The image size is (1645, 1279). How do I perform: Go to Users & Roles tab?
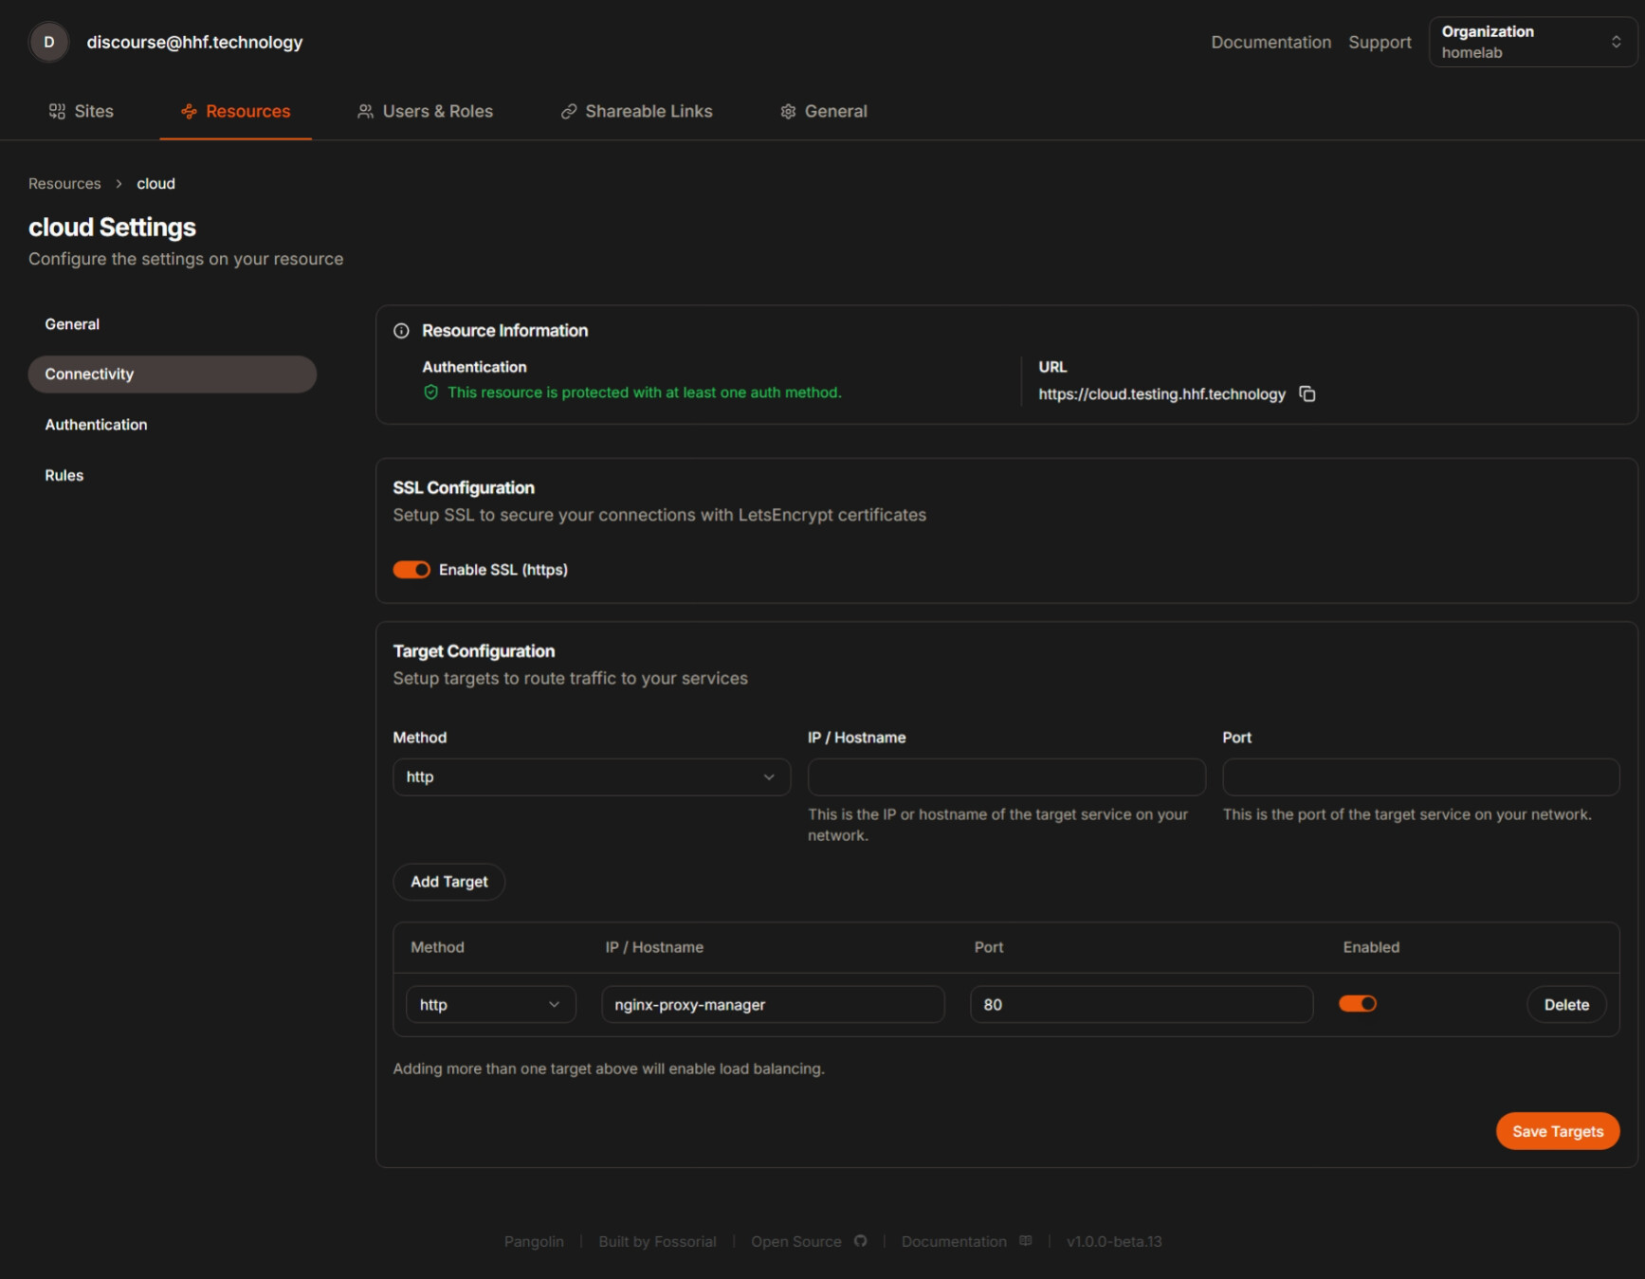click(x=425, y=112)
